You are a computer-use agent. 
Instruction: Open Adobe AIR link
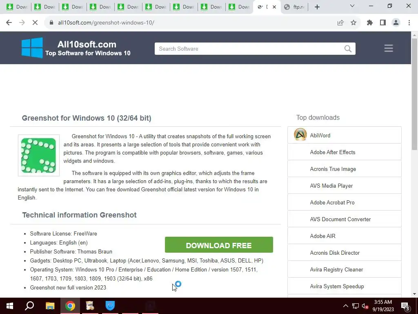coord(322,236)
